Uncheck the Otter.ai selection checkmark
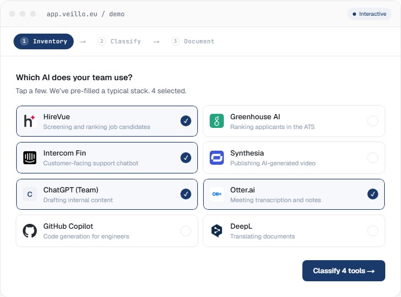The image size is (401, 297). pyautogui.click(x=373, y=194)
